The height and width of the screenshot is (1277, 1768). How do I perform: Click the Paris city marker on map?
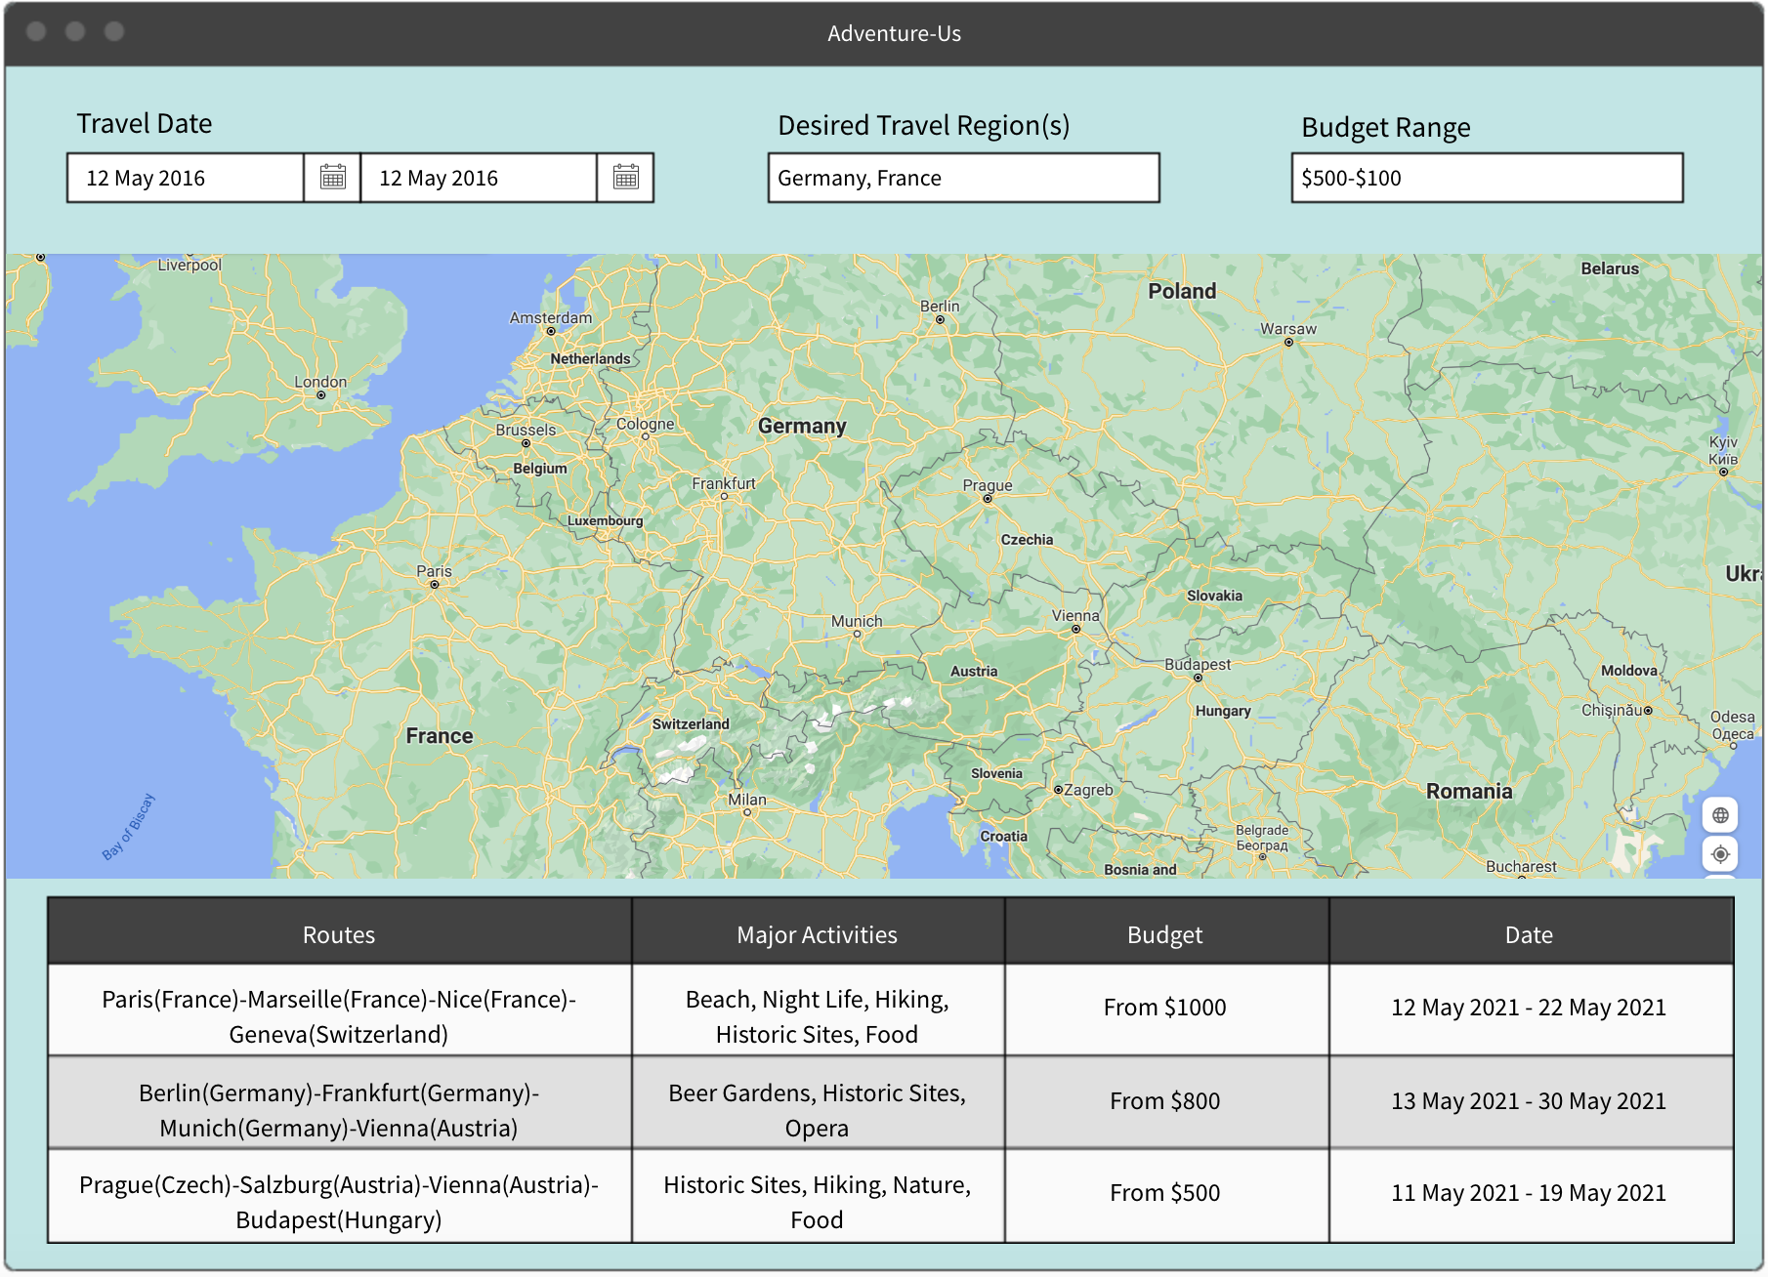click(x=435, y=585)
